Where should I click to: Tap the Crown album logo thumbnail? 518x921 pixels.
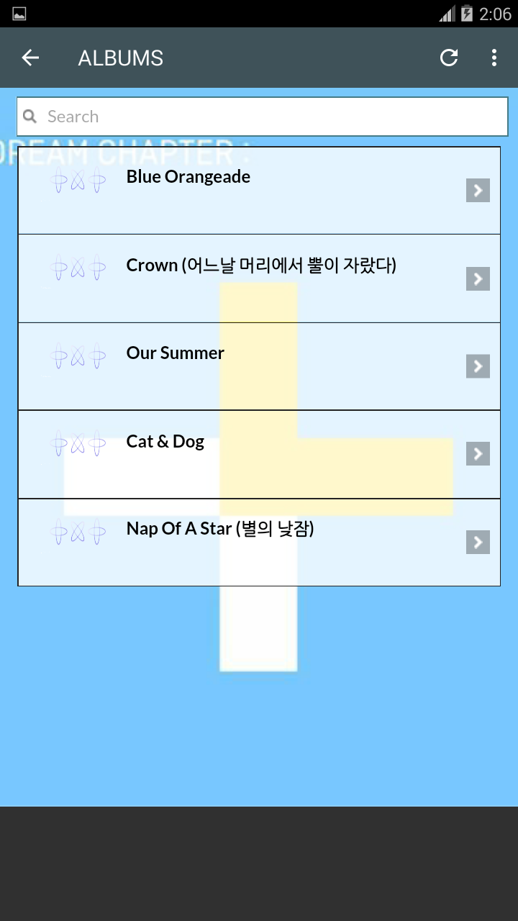click(78, 269)
